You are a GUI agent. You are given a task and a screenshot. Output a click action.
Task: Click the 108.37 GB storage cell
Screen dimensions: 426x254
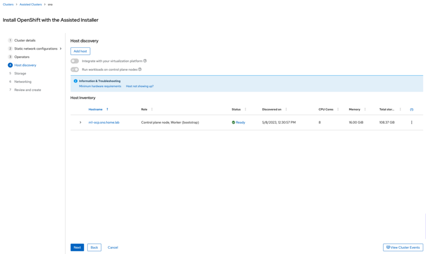[x=387, y=122]
